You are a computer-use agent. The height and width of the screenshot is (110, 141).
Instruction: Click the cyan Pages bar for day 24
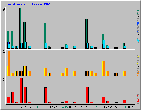point(104,44)
